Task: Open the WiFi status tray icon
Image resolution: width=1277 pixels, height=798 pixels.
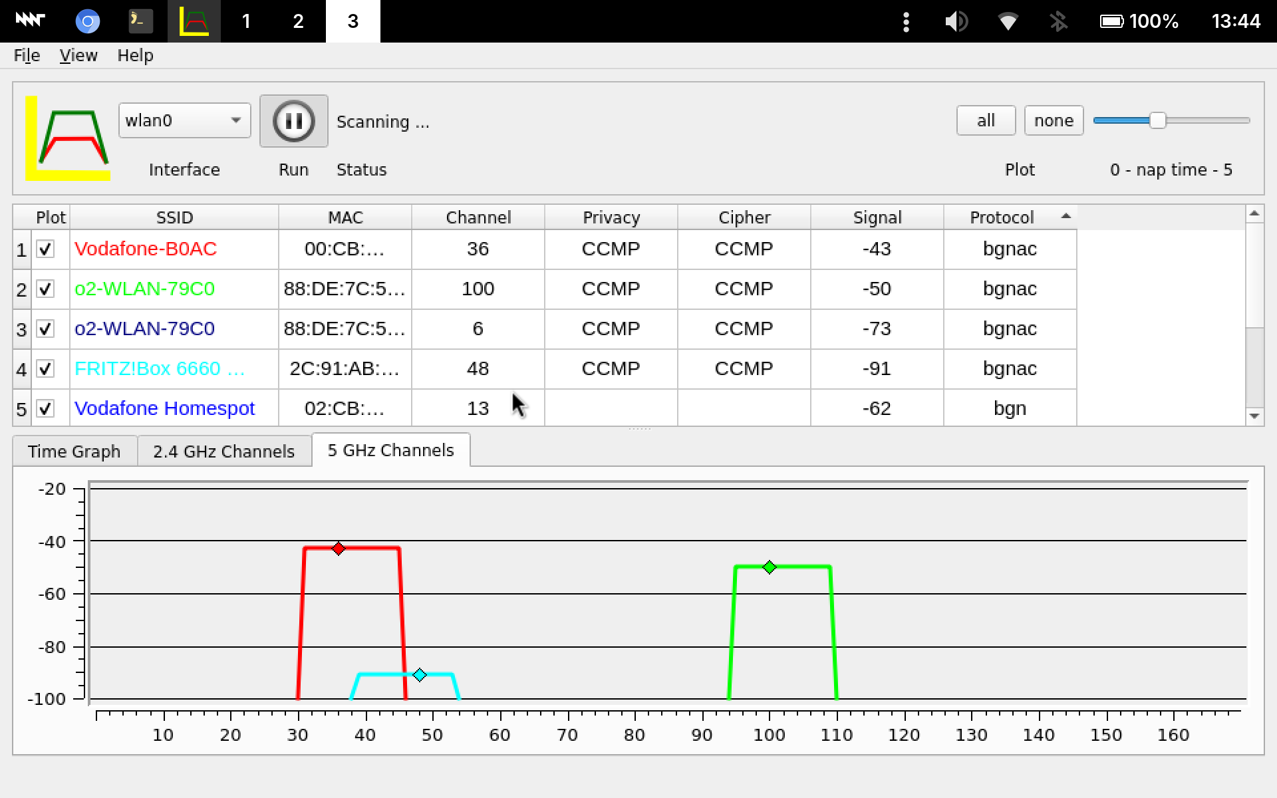Action: point(1008,21)
